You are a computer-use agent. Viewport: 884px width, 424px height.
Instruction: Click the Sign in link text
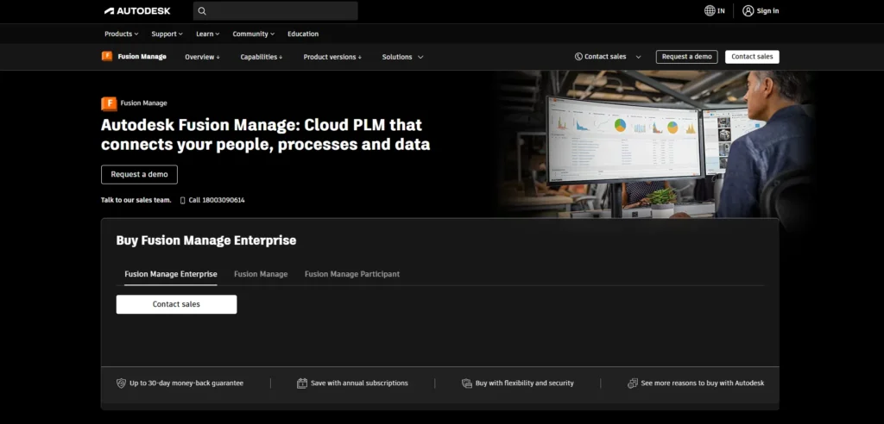coord(767,10)
